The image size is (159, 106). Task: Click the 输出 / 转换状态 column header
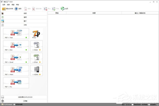(x=140, y=13)
